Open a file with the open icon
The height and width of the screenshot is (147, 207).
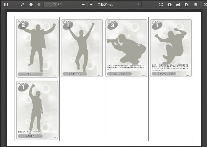click(170, 5)
